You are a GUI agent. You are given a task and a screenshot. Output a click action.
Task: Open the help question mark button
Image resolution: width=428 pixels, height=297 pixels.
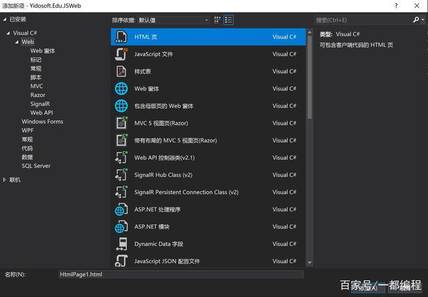[396, 6]
